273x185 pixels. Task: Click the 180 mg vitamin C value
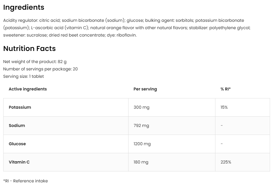point(141,162)
